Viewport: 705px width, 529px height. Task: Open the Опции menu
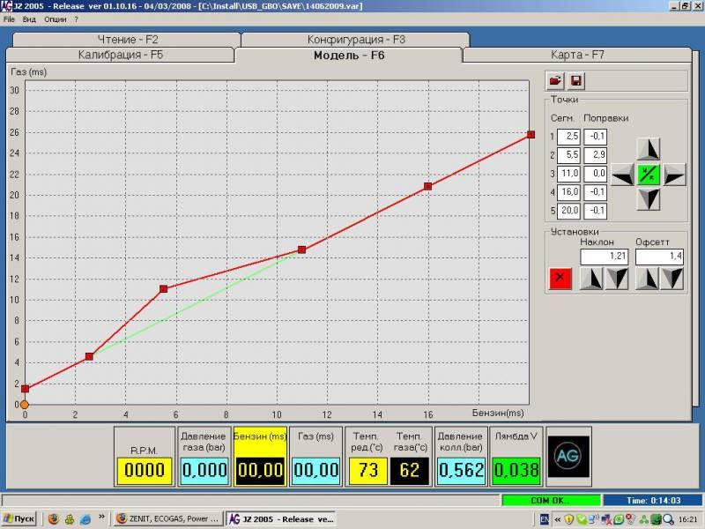tap(55, 19)
